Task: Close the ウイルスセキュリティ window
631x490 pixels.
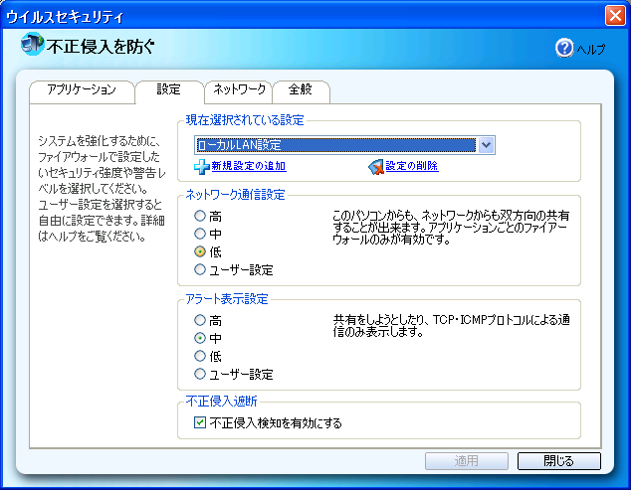Action: 614,15
